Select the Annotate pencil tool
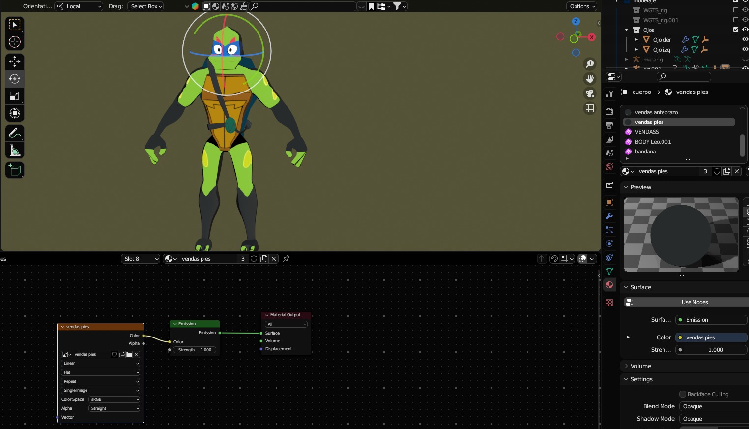The height and width of the screenshot is (429, 749). pos(15,133)
